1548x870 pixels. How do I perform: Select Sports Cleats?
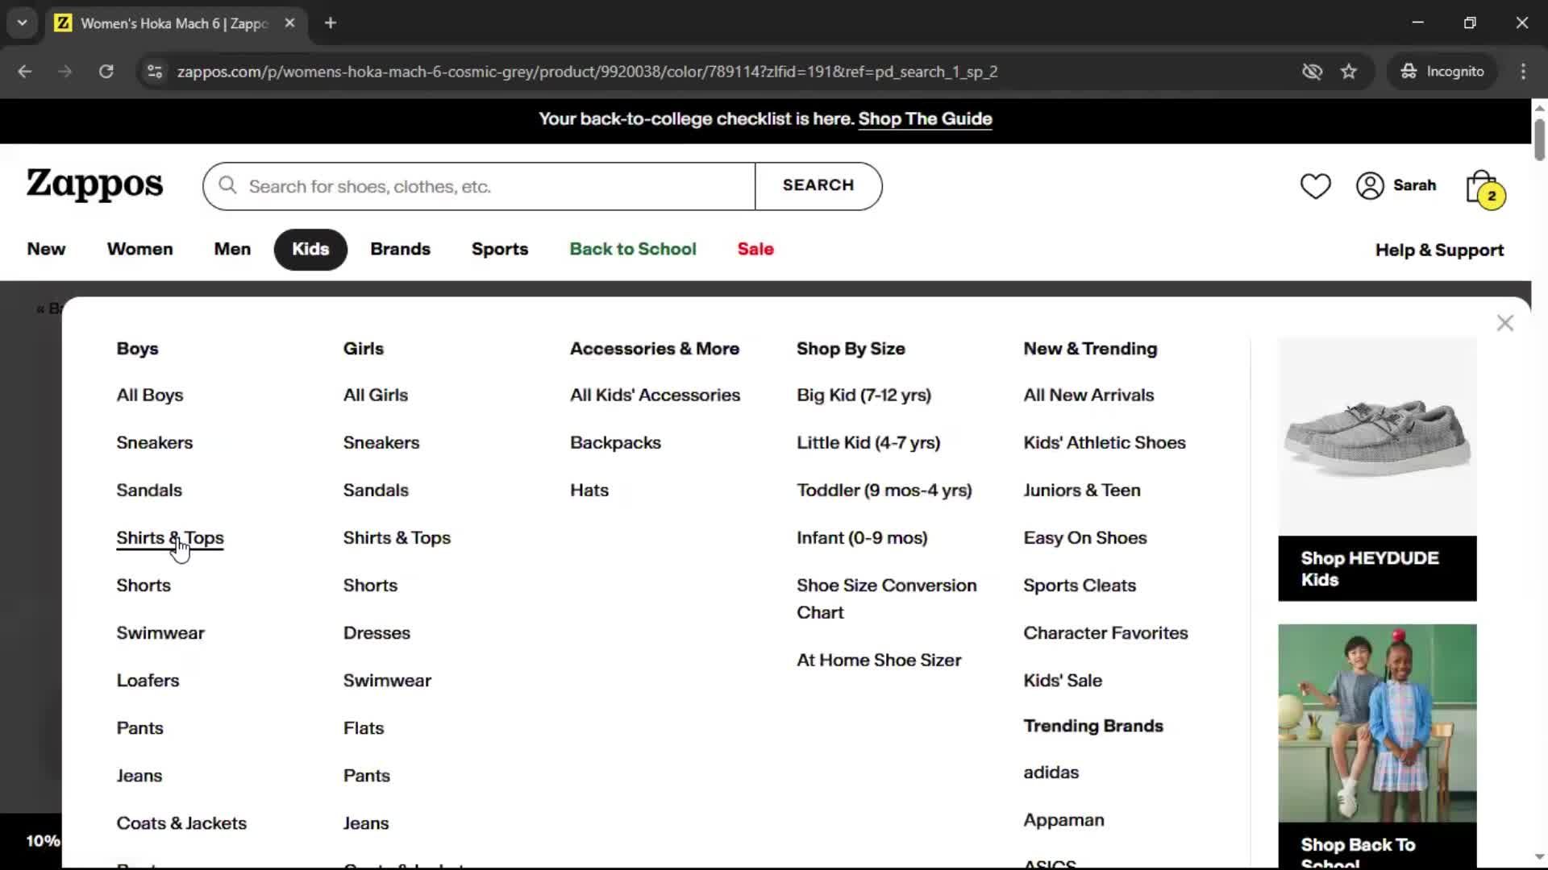1080,586
